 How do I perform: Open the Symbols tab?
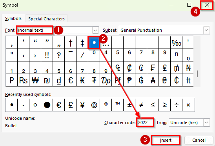pos(13,18)
